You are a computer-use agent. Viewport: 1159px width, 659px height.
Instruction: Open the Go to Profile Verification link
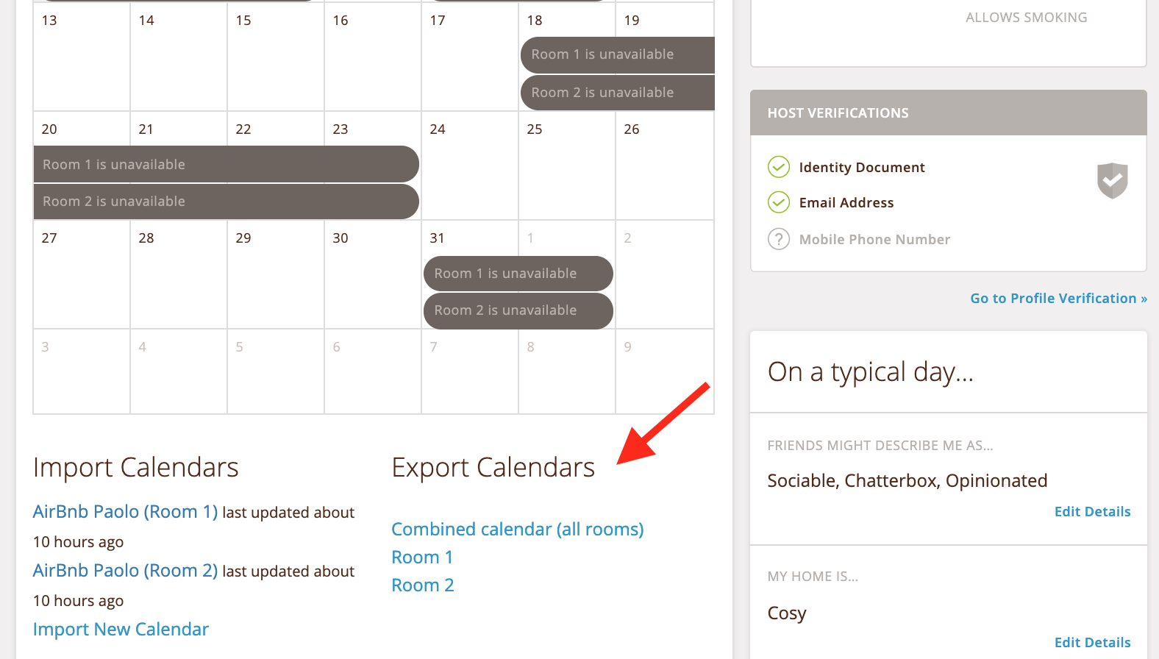click(1058, 298)
